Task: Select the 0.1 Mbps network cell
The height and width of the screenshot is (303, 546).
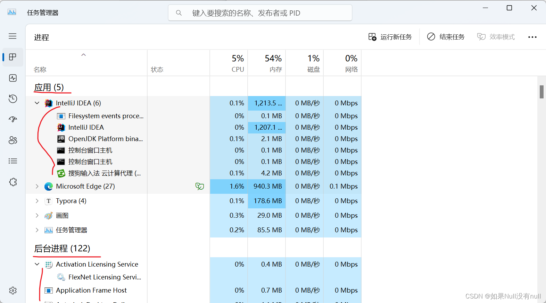Action: click(342, 186)
